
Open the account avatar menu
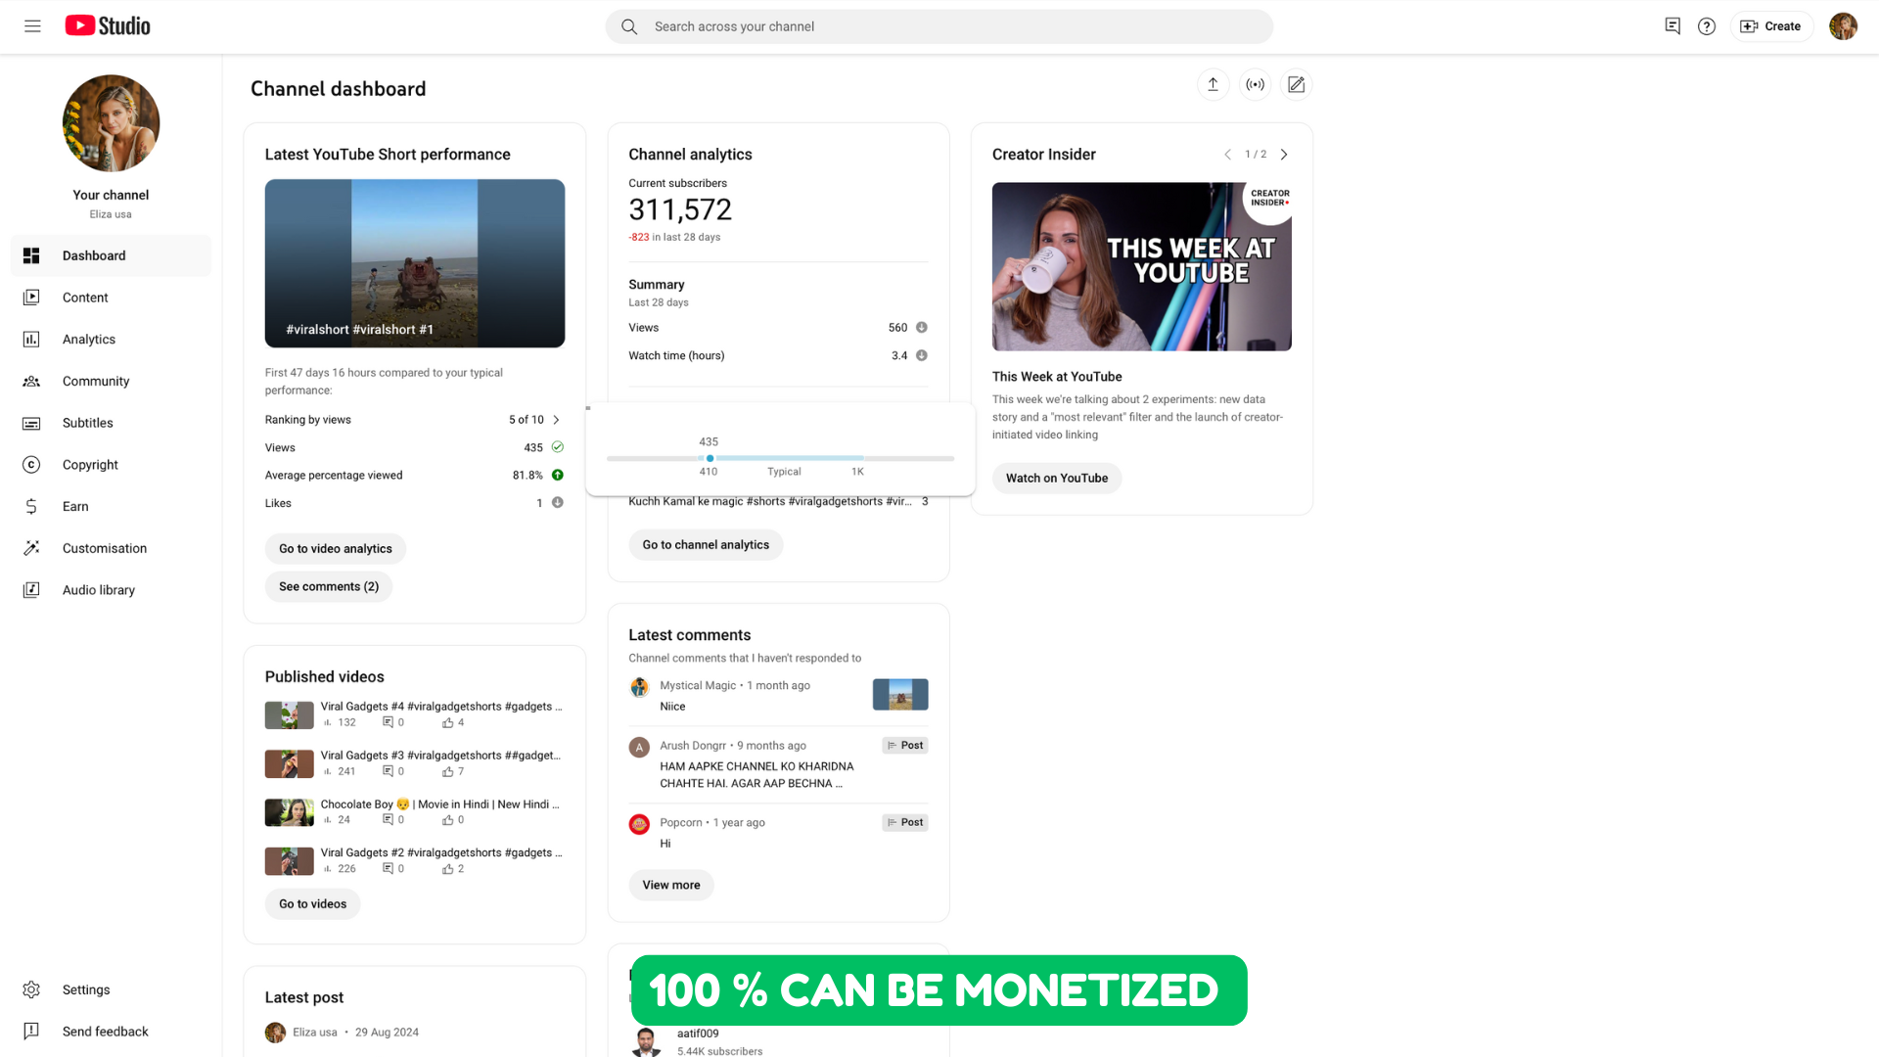tap(1843, 26)
